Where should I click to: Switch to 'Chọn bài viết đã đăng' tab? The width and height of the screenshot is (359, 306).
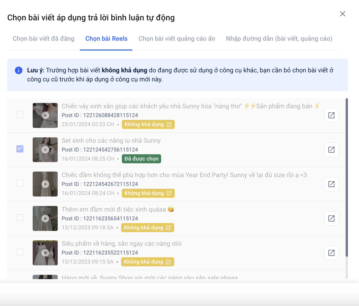pos(44,38)
